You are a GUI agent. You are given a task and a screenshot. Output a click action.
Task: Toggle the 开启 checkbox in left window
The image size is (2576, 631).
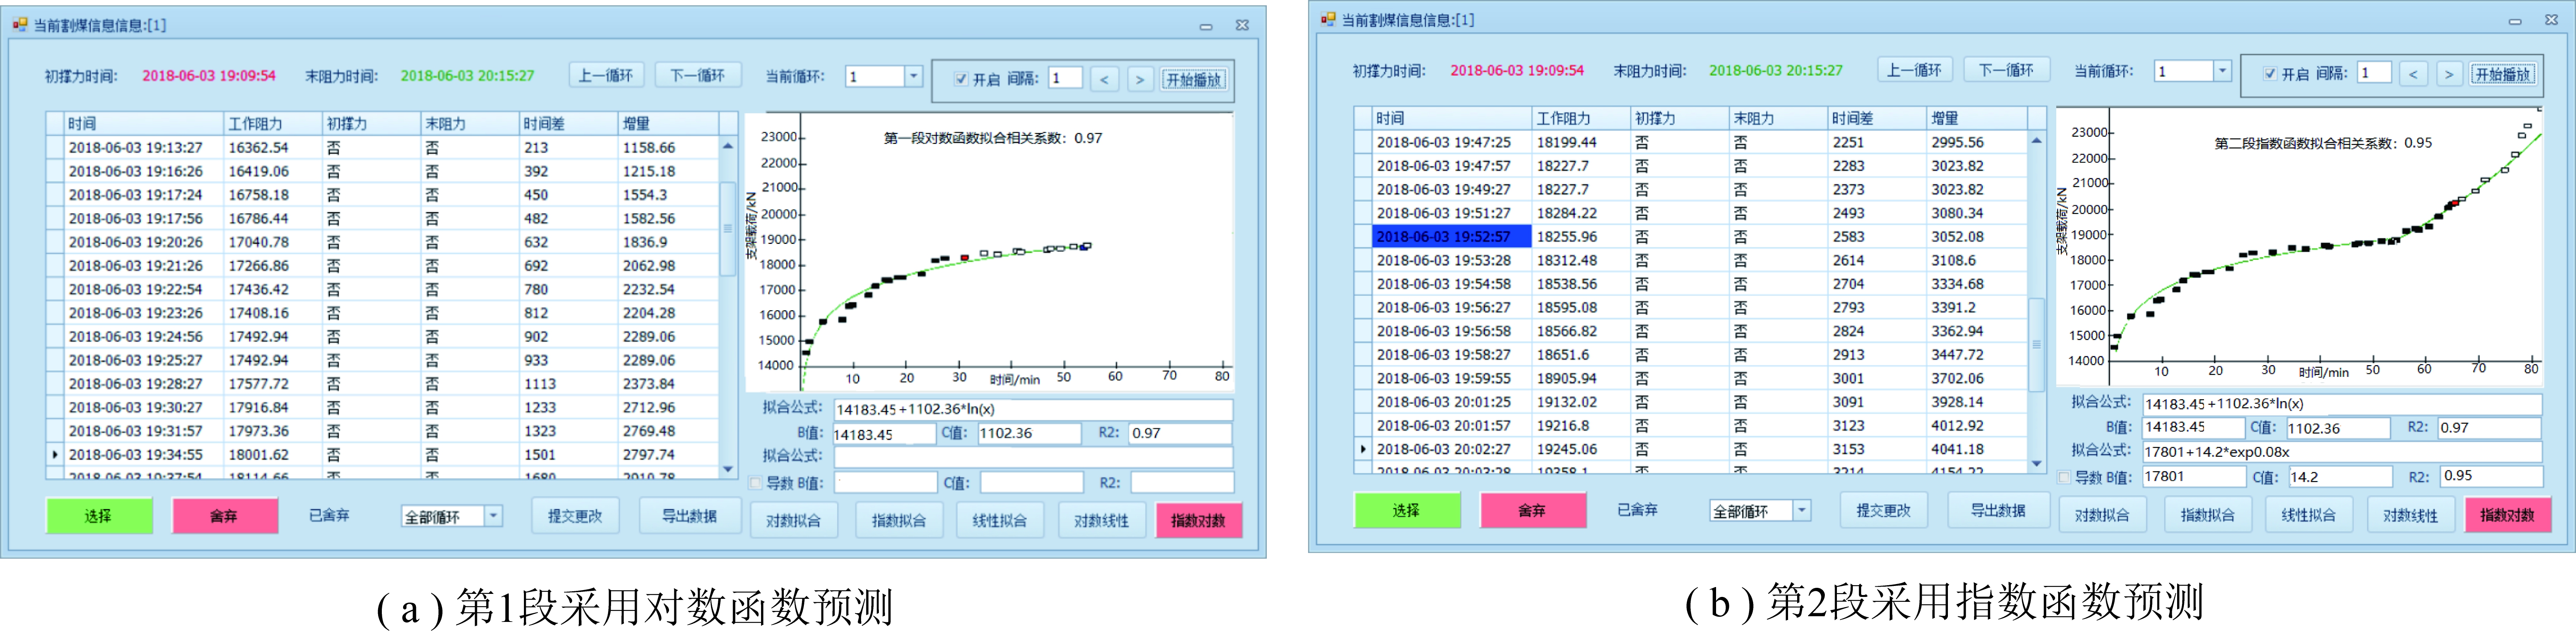[x=961, y=79]
